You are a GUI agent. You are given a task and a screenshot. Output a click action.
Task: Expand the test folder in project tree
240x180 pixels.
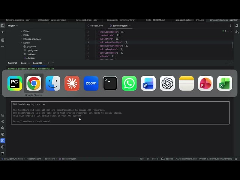(21, 43)
